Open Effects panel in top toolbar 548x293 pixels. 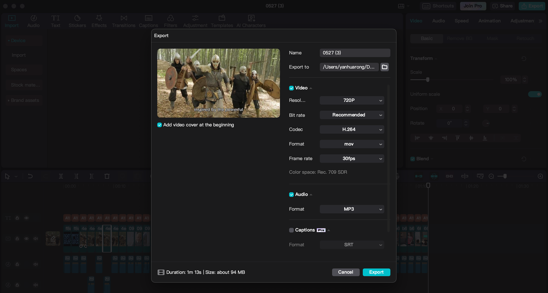pos(99,21)
